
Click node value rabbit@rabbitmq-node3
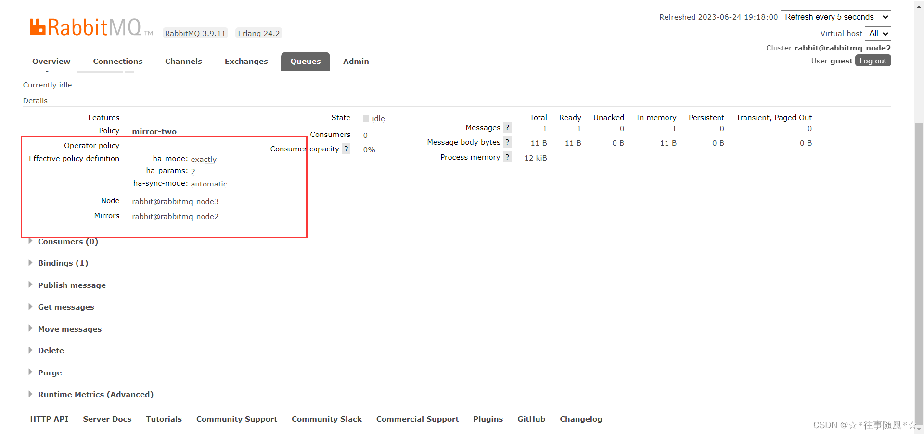(175, 201)
